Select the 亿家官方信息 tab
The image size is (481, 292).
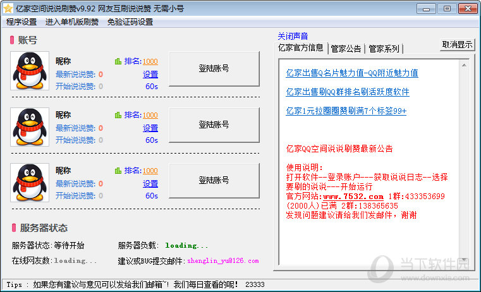coord(301,47)
